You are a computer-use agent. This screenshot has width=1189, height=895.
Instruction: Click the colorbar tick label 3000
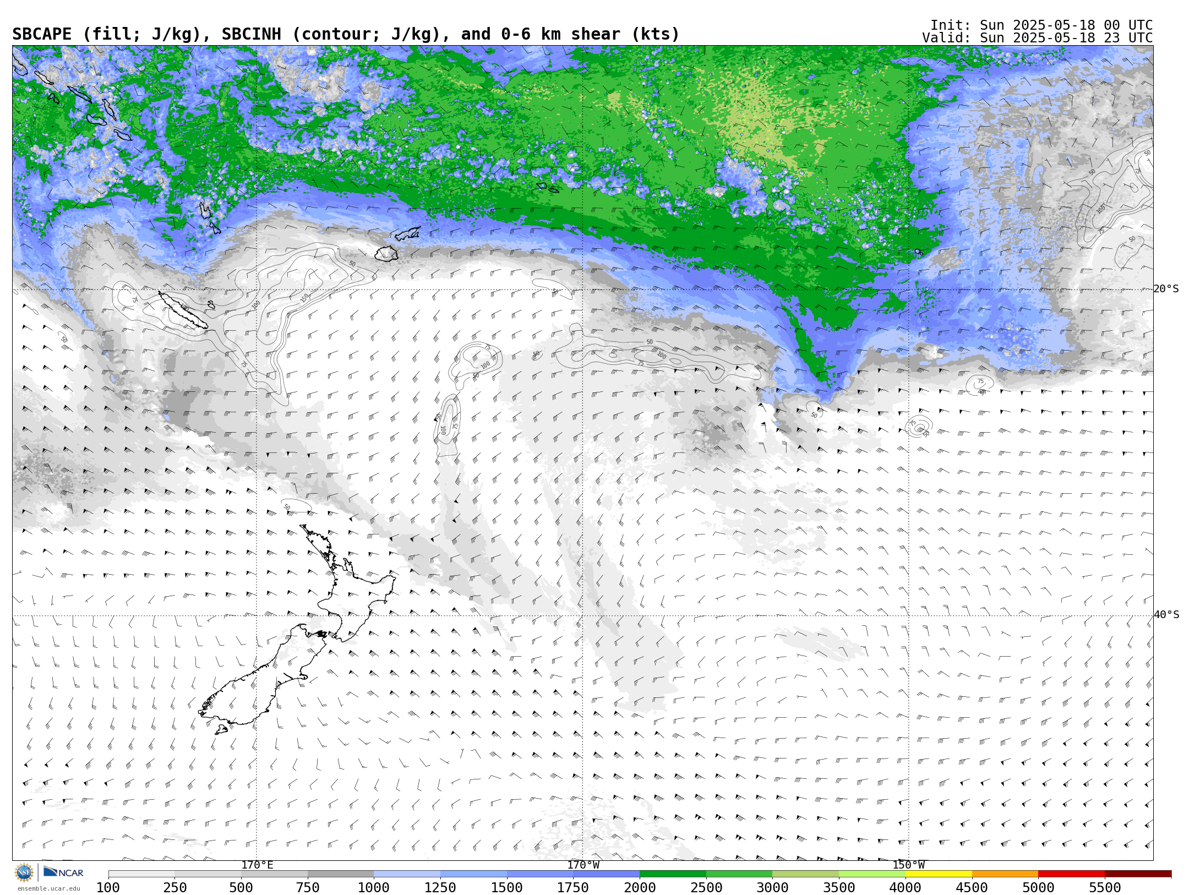(x=773, y=887)
